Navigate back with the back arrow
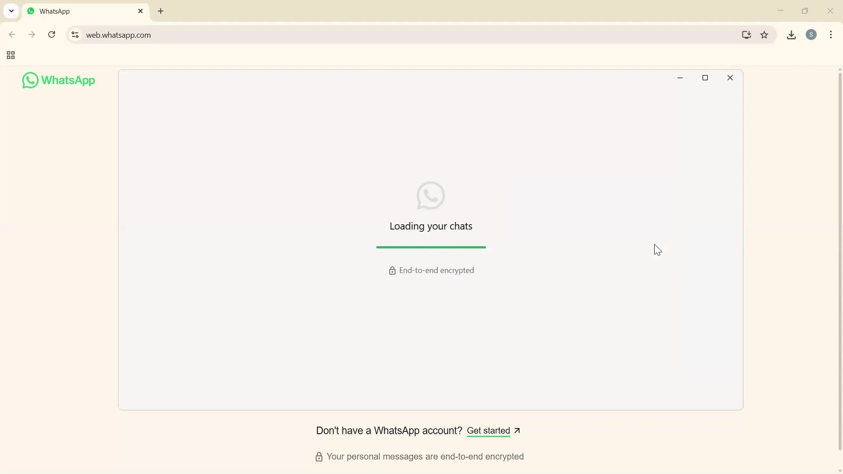Image resolution: width=843 pixels, height=474 pixels. point(12,35)
